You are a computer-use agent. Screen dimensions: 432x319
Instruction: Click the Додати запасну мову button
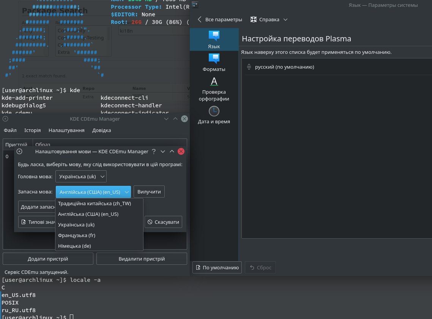point(37,207)
